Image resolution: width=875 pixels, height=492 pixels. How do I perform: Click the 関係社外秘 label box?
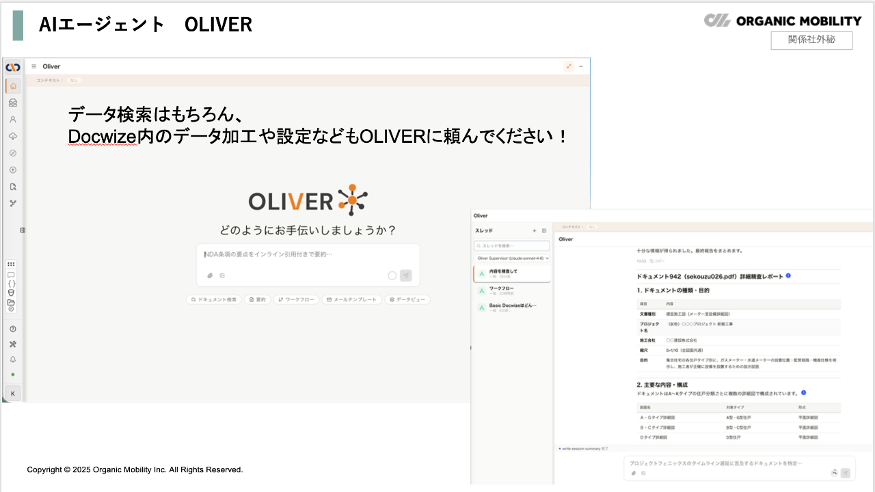812,40
